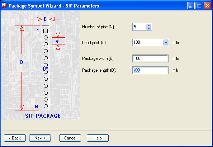The width and height of the screenshot is (213, 147).
Task: Close the wizard with the X button
Action: 207,6
